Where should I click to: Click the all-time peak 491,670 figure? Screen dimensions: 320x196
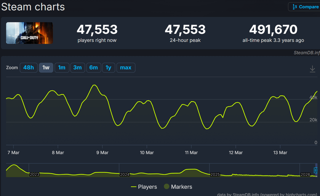(x=273, y=30)
